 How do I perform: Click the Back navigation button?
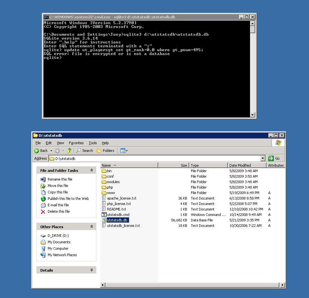(x=41, y=151)
